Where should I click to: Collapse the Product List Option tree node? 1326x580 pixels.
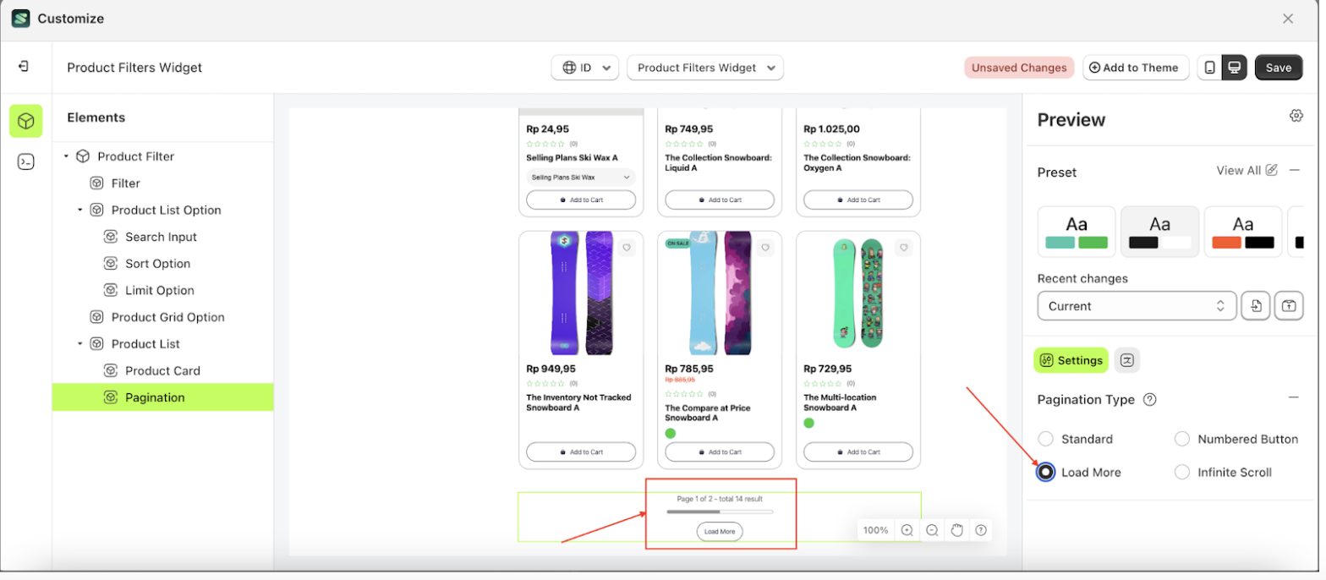point(80,211)
